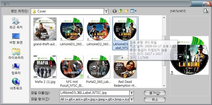This screenshot has width=212, height=105.
Task: Expand the file name dropdown
Action: tap(132, 93)
